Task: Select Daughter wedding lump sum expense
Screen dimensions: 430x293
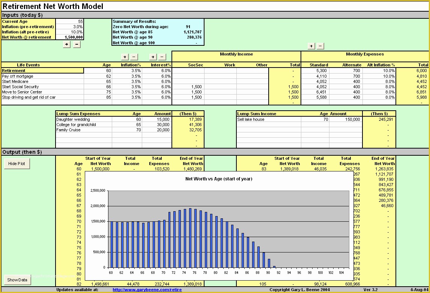Action: 84,119
